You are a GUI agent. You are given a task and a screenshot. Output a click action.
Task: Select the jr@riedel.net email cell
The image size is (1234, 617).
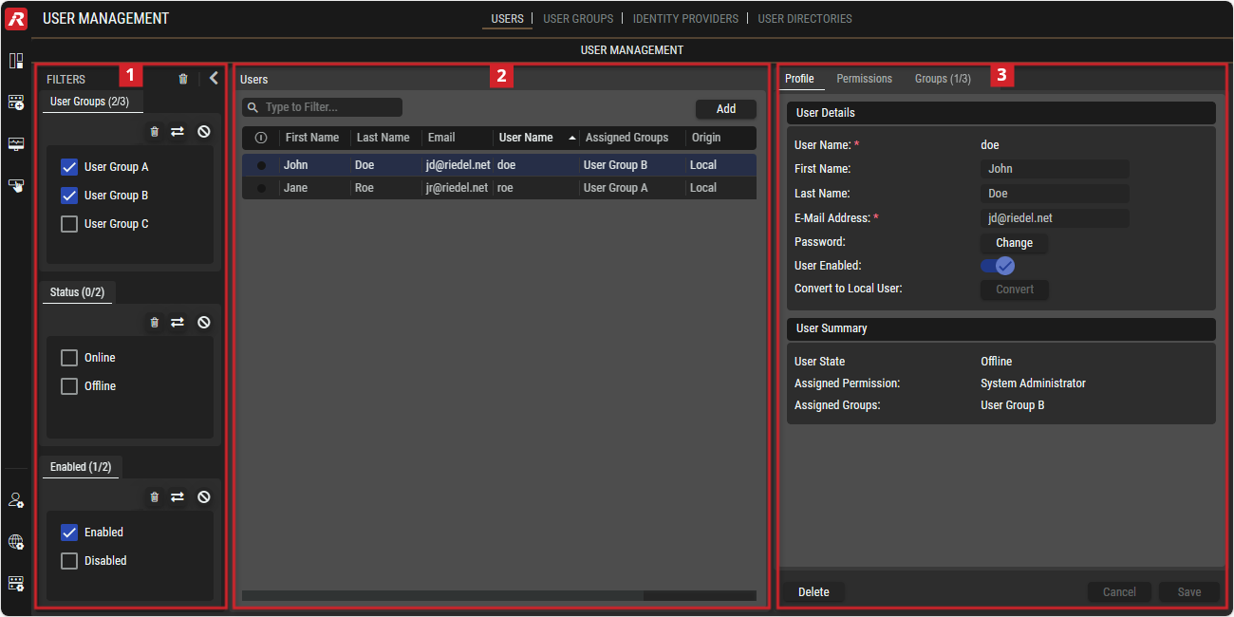click(457, 188)
